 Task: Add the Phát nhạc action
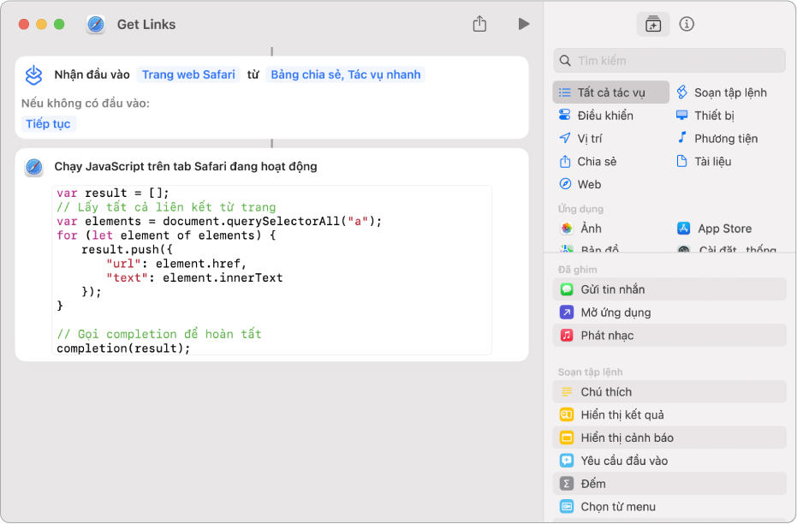click(669, 336)
